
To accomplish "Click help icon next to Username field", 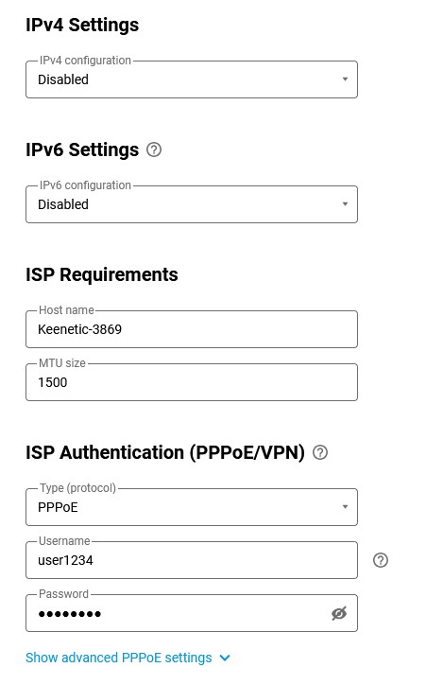I will point(381,560).
